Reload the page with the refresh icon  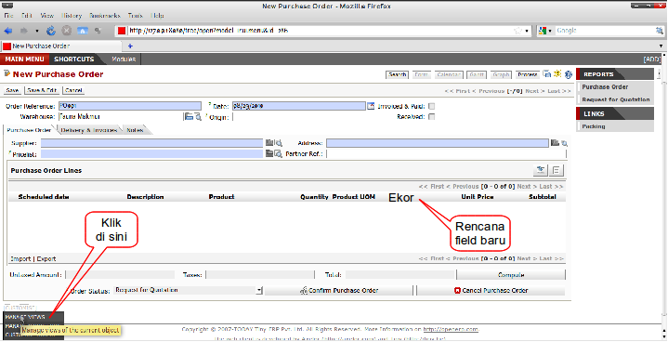[51, 31]
